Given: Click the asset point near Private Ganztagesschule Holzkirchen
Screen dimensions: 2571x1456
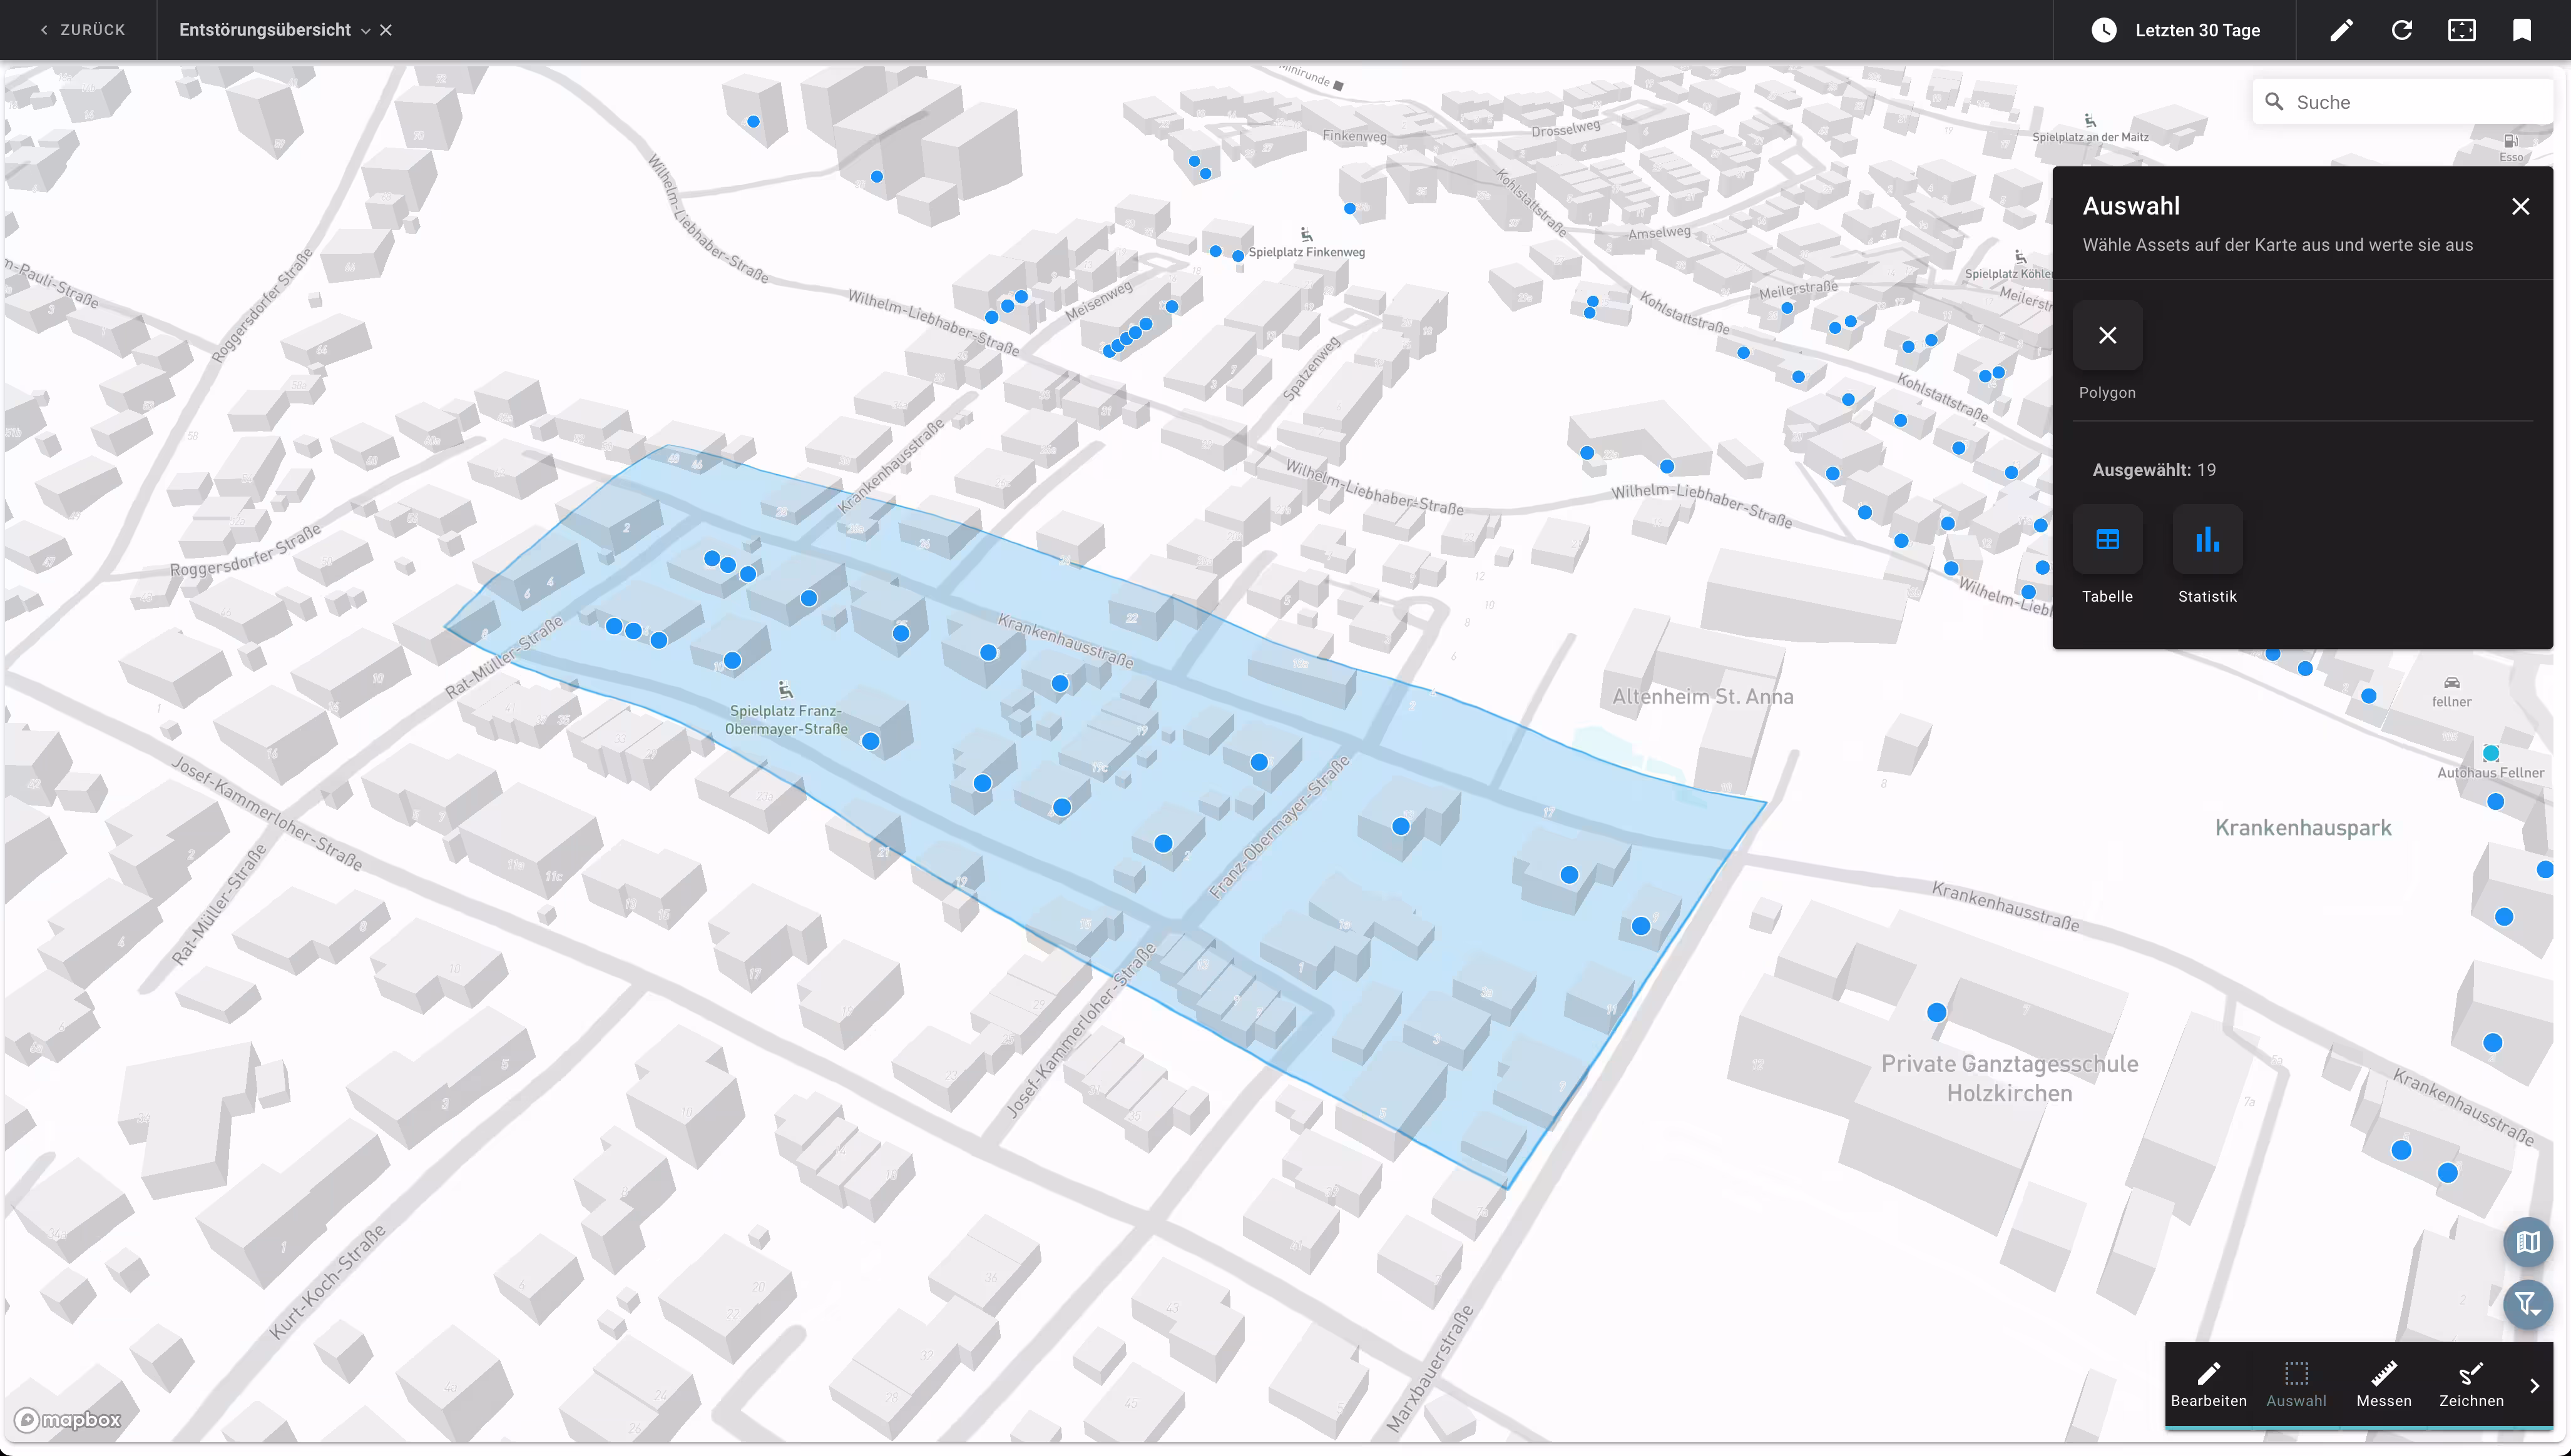Looking at the screenshot, I should pos(1936,1012).
